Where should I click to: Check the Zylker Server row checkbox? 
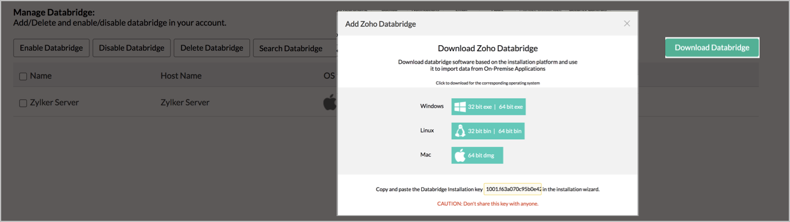point(23,103)
